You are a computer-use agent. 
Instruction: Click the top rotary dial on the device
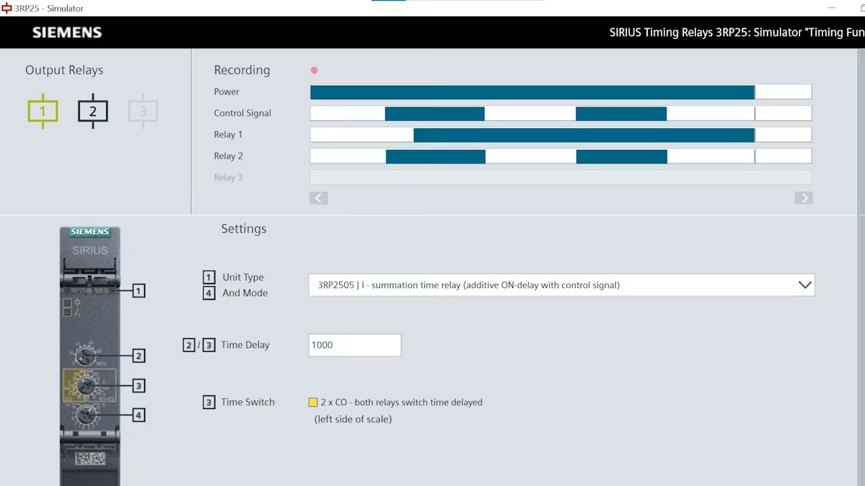[x=86, y=356]
